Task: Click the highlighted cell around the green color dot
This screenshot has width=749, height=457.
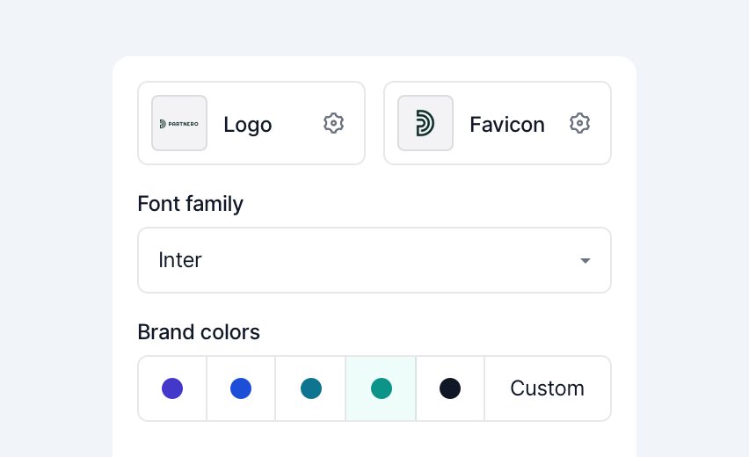Action: coord(381,388)
